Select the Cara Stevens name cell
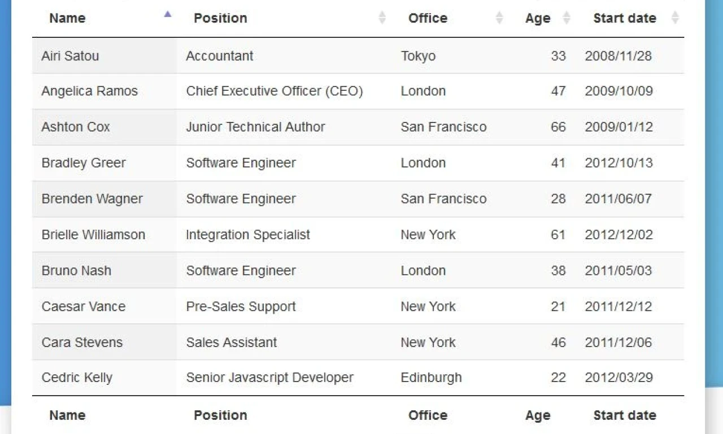Image resolution: width=723 pixels, height=434 pixels. point(82,343)
